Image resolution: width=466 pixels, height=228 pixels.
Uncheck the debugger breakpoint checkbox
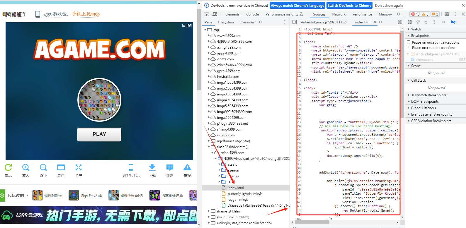click(413, 59)
